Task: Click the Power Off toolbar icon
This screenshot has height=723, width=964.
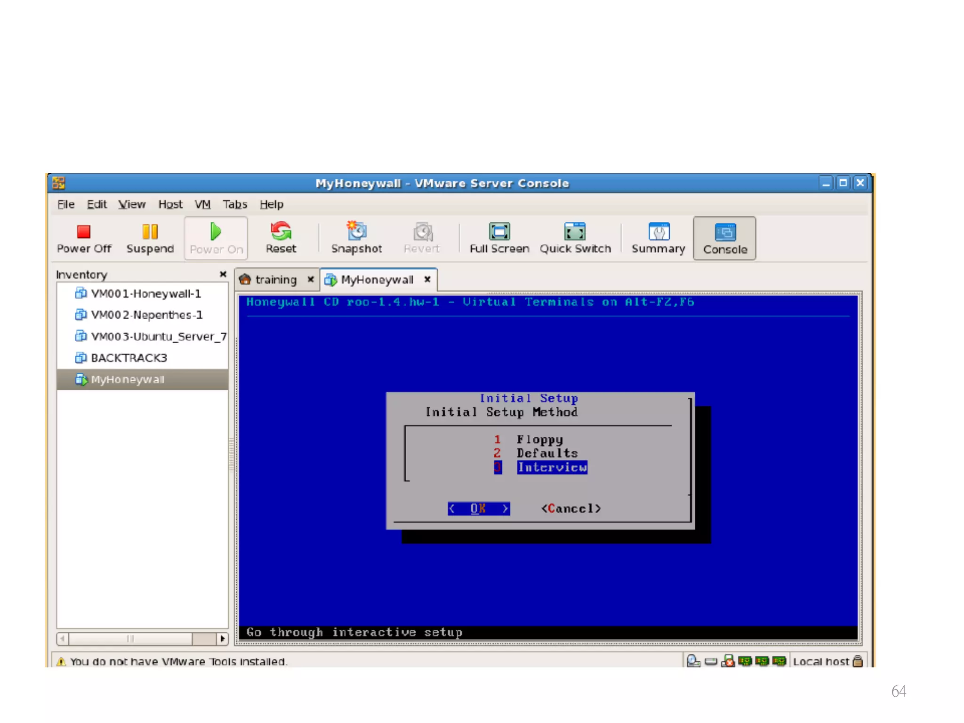Action: click(x=84, y=232)
